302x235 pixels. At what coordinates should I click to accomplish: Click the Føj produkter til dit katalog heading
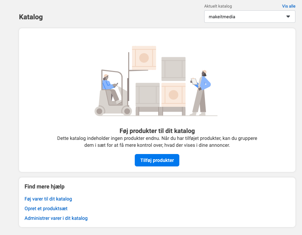(157, 131)
